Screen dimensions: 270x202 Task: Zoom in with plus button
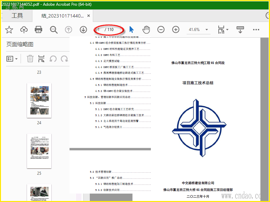click(x=175, y=30)
